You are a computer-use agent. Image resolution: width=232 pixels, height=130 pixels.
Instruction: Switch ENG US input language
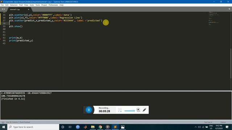pos(211,127)
